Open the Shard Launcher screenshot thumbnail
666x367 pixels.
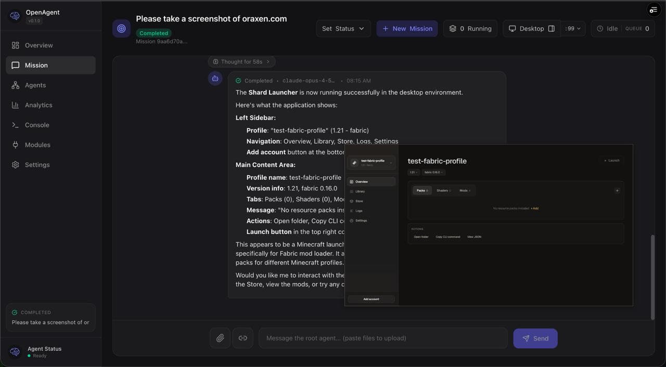coord(489,225)
